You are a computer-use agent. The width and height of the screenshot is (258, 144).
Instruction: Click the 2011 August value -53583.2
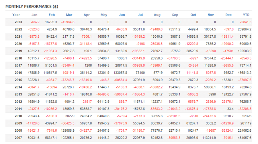point(156,109)
